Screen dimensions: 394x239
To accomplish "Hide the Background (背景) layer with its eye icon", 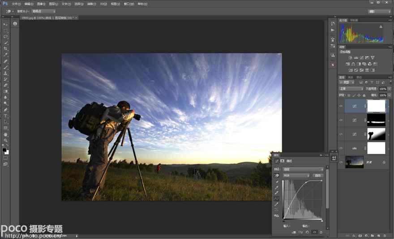I will coord(341,162).
